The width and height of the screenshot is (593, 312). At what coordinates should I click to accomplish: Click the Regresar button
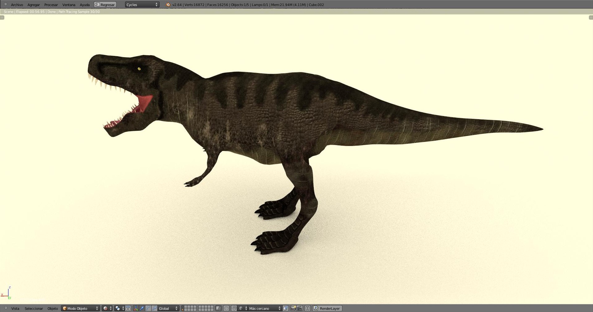pyautogui.click(x=105, y=5)
